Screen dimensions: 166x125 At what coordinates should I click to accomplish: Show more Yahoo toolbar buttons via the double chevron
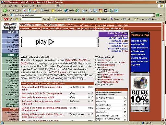pyautogui.click(x=161, y=19)
